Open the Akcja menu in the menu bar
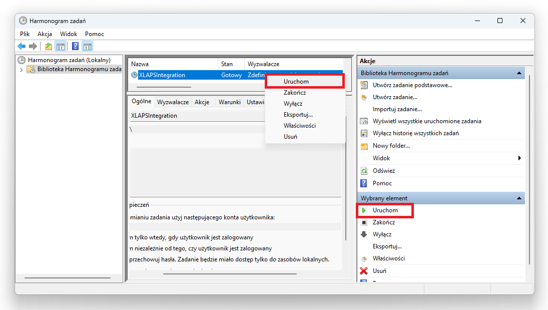Image resolution: width=548 pixels, height=310 pixels. (x=45, y=34)
